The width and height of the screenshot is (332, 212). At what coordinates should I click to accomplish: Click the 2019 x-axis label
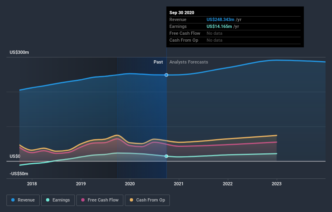[81, 184]
